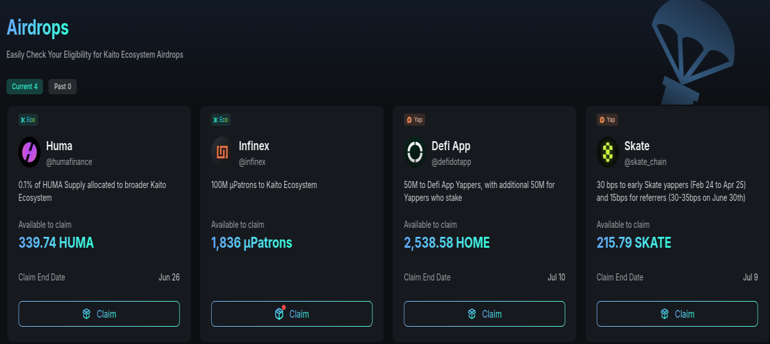Open the @humafinance handle link
770x344 pixels.
pyautogui.click(x=69, y=162)
